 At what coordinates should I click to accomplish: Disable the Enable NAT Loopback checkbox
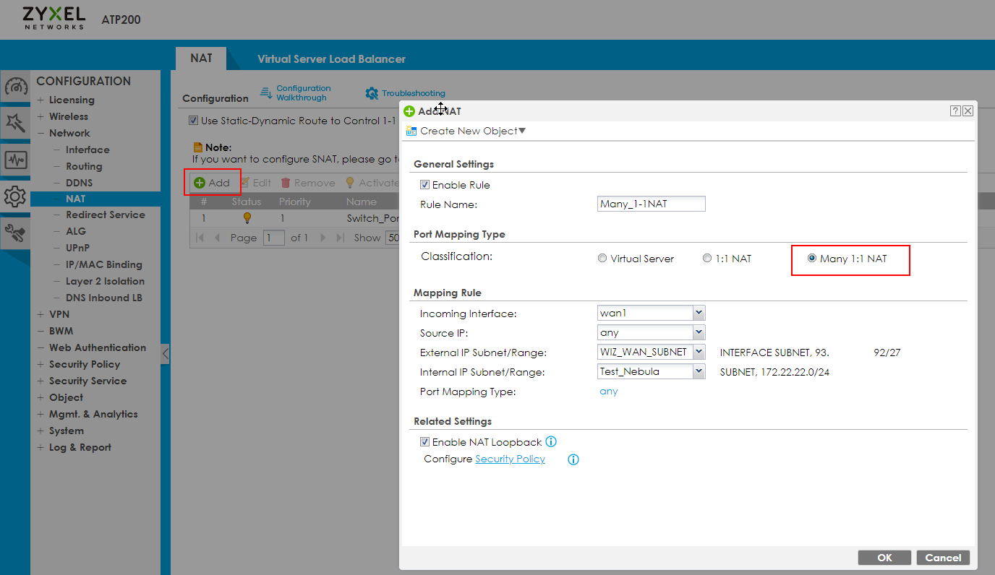[x=424, y=442]
